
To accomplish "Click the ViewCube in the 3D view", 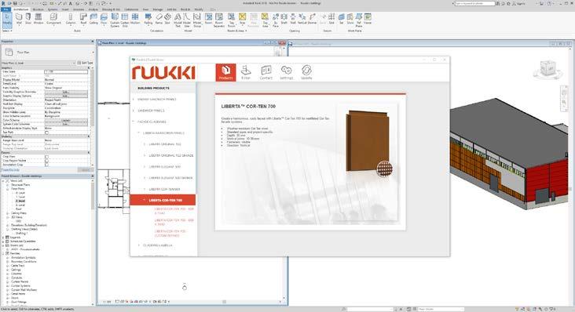I will pos(548,68).
